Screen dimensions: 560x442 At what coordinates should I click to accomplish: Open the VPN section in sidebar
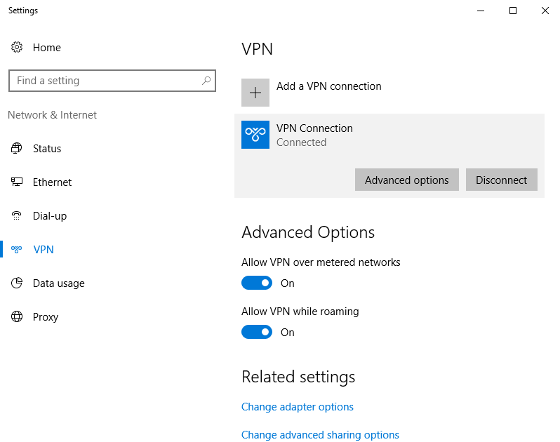click(x=44, y=250)
